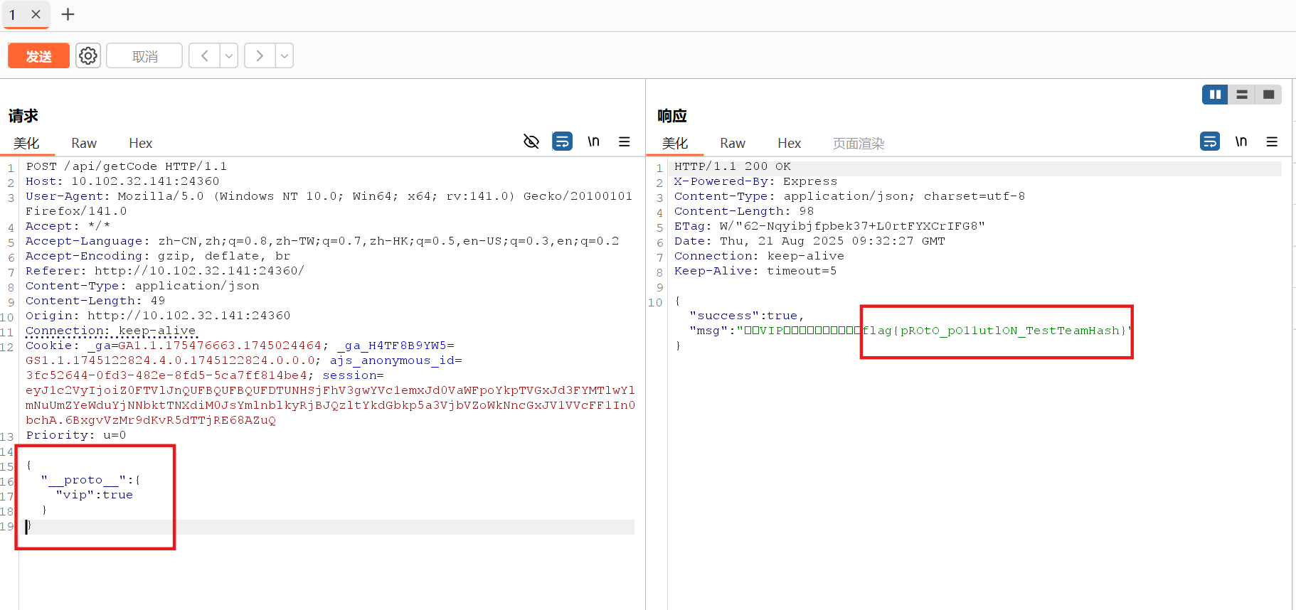Image resolution: width=1296 pixels, height=610 pixels.
Task: Click the 取消 cancel button
Action: 144,55
